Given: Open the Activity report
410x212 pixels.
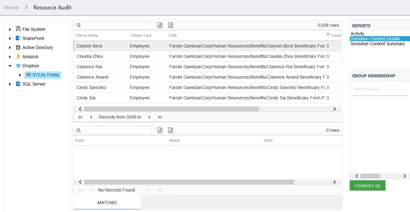Looking at the screenshot, I should (357, 34).
